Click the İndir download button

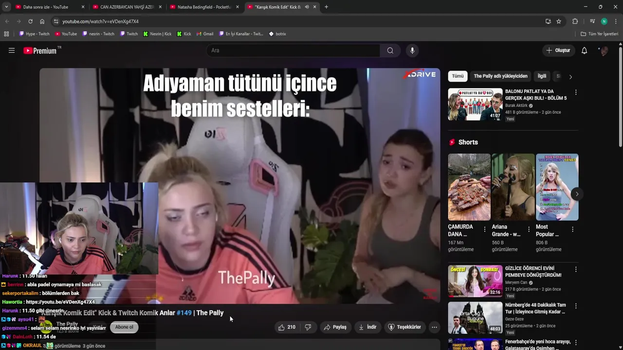(x=367, y=327)
